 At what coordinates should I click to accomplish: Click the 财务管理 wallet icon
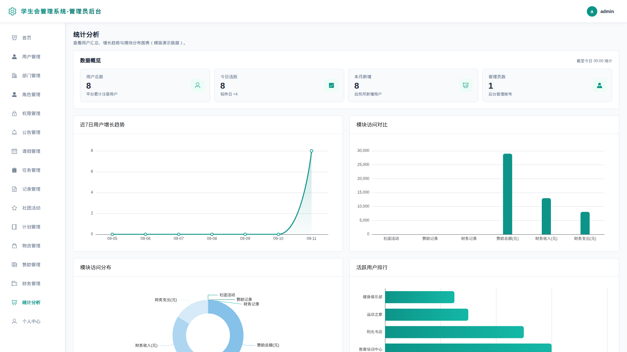pos(14,284)
